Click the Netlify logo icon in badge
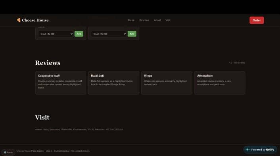The width and height of the screenshot is (280, 156). point(248,150)
